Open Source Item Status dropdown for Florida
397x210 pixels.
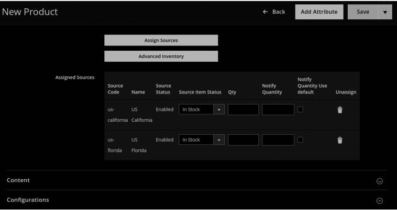[202, 140]
